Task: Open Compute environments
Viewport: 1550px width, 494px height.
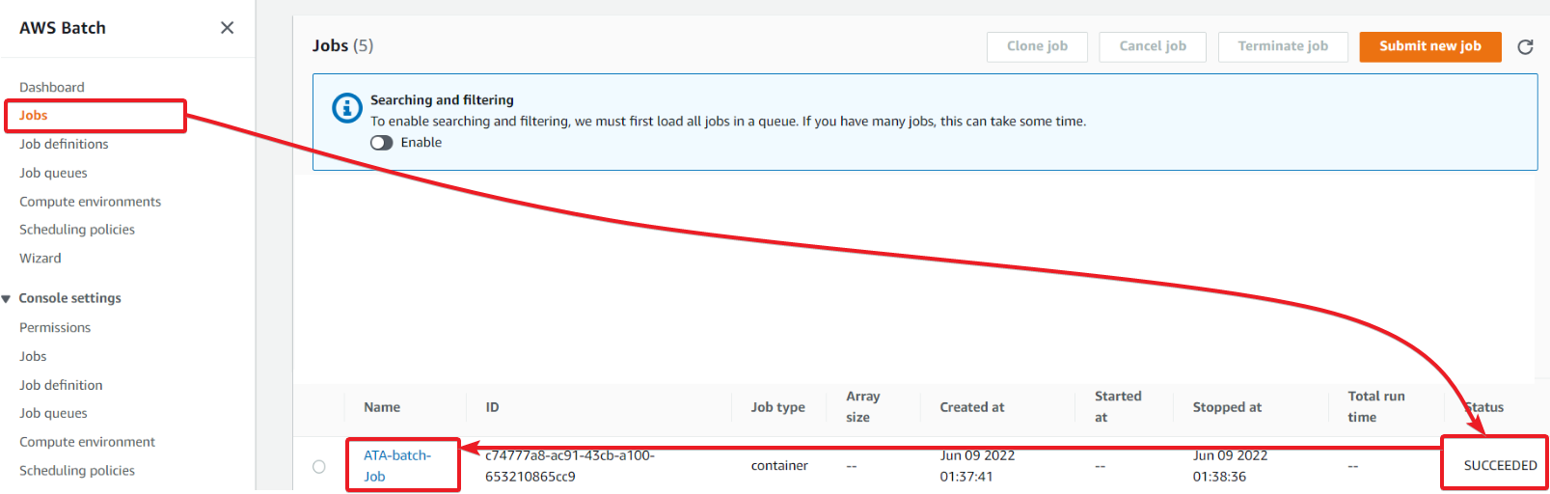Action: (x=91, y=202)
